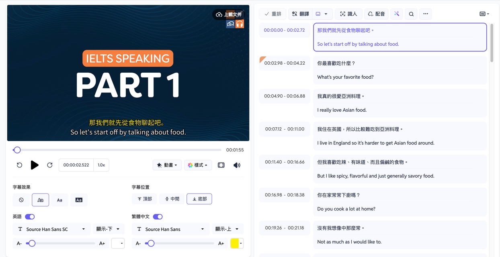Select the no subtitle effect icon
Screen dimensions: 500x257
point(21,200)
